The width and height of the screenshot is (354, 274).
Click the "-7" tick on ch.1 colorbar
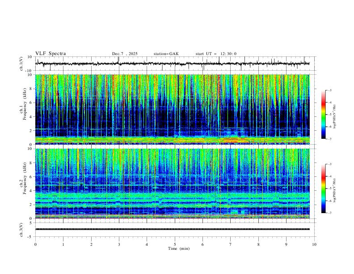(x=330, y=139)
